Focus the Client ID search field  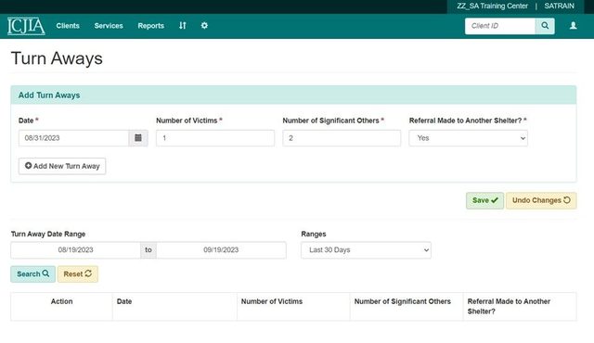[x=500, y=26]
